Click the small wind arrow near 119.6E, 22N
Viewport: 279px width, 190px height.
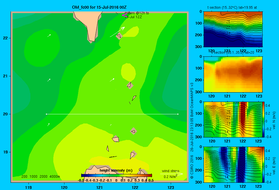click(49, 35)
